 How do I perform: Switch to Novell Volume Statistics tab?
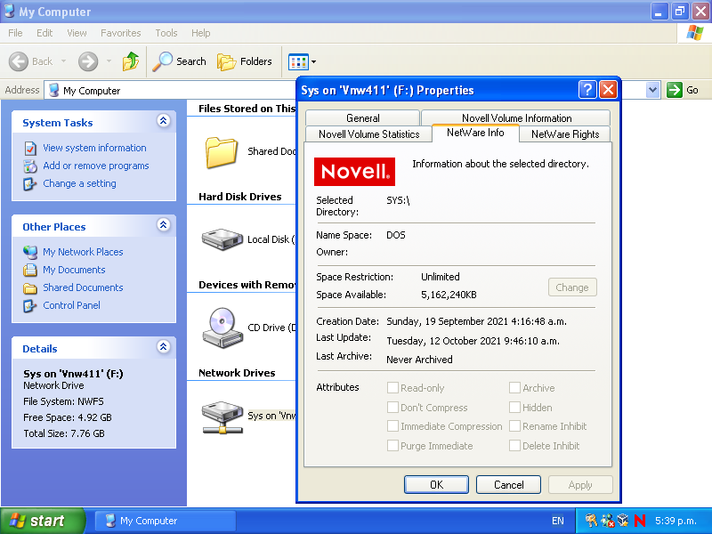tap(368, 134)
